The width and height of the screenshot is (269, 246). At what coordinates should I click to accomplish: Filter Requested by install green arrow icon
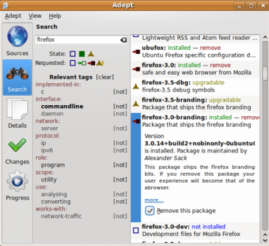pos(82,63)
